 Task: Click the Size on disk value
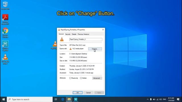click(78, 61)
